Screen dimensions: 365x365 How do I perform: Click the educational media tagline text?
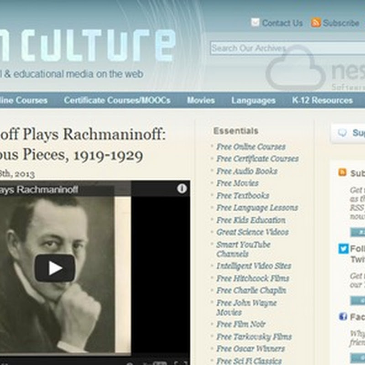[72, 74]
